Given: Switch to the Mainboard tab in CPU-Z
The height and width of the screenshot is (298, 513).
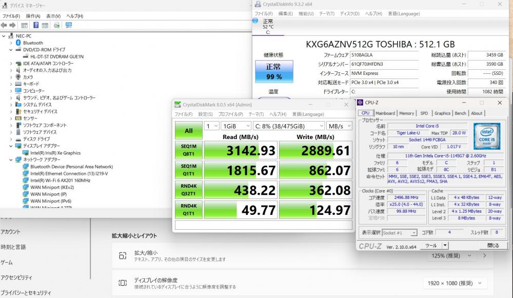Looking at the screenshot, I should (385, 113).
